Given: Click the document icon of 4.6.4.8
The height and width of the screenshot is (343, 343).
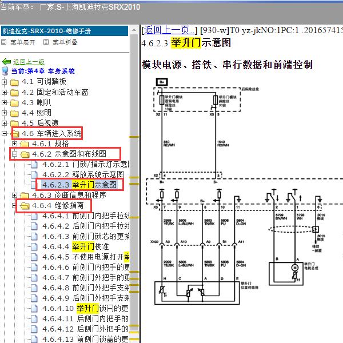Looking at the screenshot, I should click(34, 288).
